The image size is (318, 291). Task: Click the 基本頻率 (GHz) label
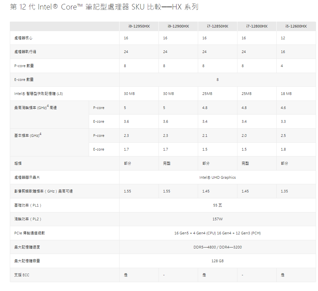point(28,135)
